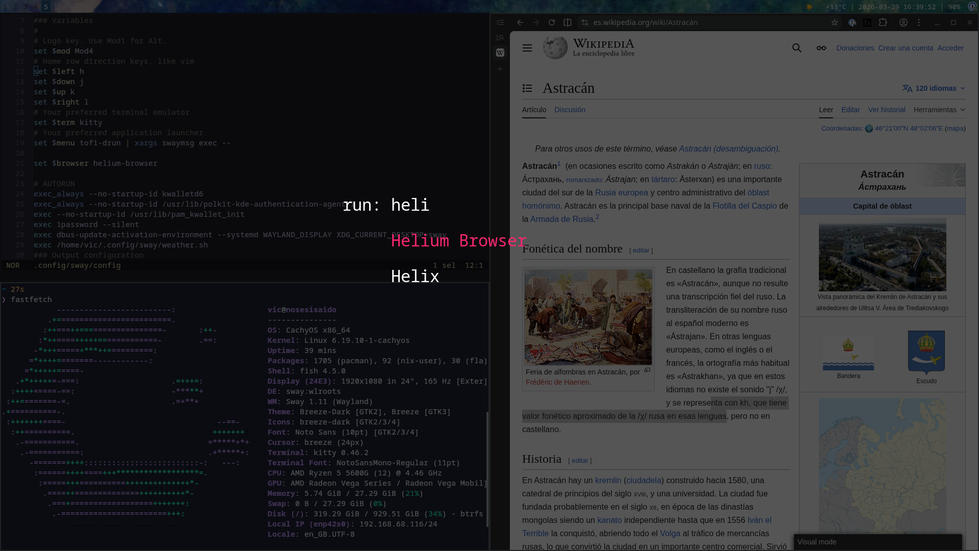The height and width of the screenshot is (551, 979).
Task: Click the Crear una cuenta link
Action: 905,48
